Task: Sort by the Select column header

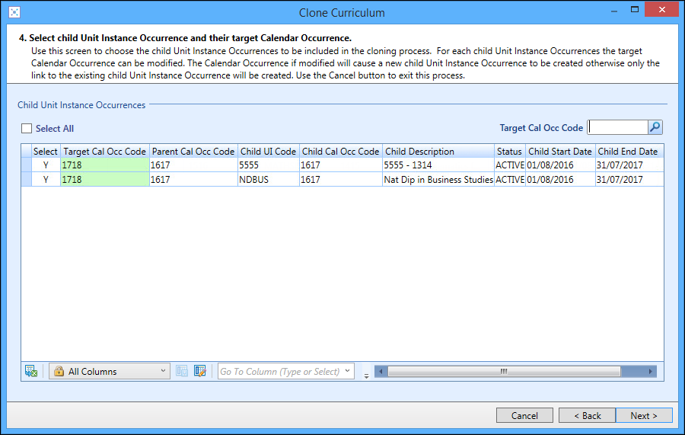Action: click(46, 152)
